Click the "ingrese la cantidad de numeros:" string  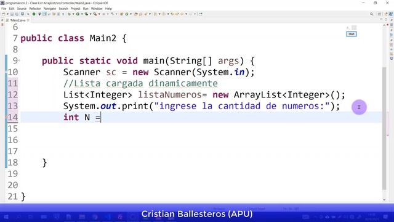(x=242, y=106)
